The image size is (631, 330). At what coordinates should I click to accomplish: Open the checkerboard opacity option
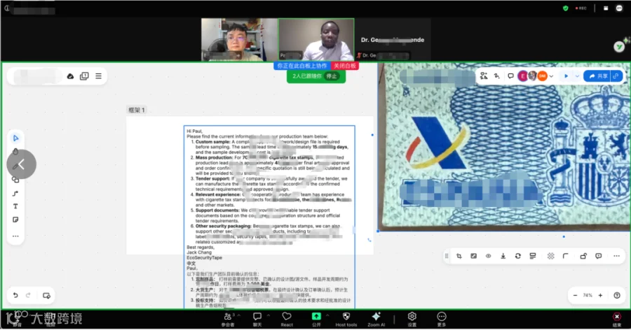point(551,256)
